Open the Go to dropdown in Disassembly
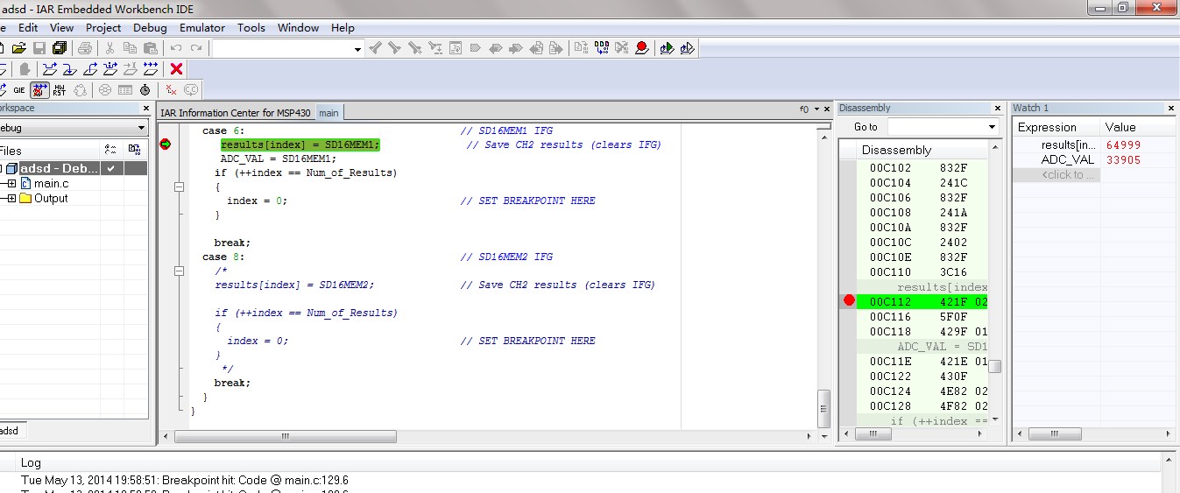Image resolution: width=1180 pixels, height=493 pixels. pyautogui.click(x=992, y=127)
